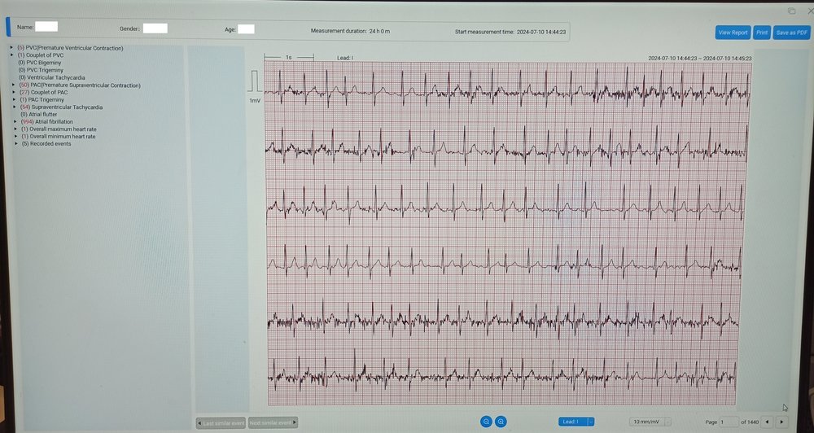Select the (0) PVC Bigeminy entry
Screen dimensions: 814x433
[41, 63]
